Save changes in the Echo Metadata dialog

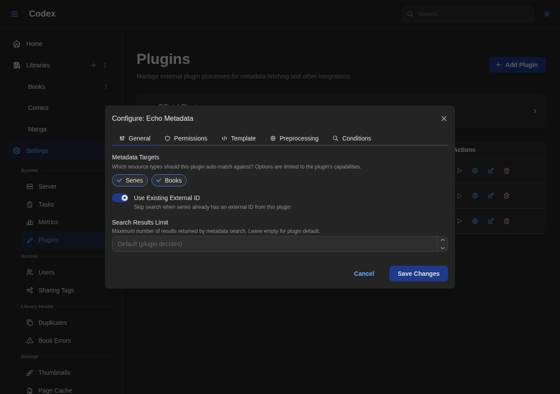[x=418, y=274]
